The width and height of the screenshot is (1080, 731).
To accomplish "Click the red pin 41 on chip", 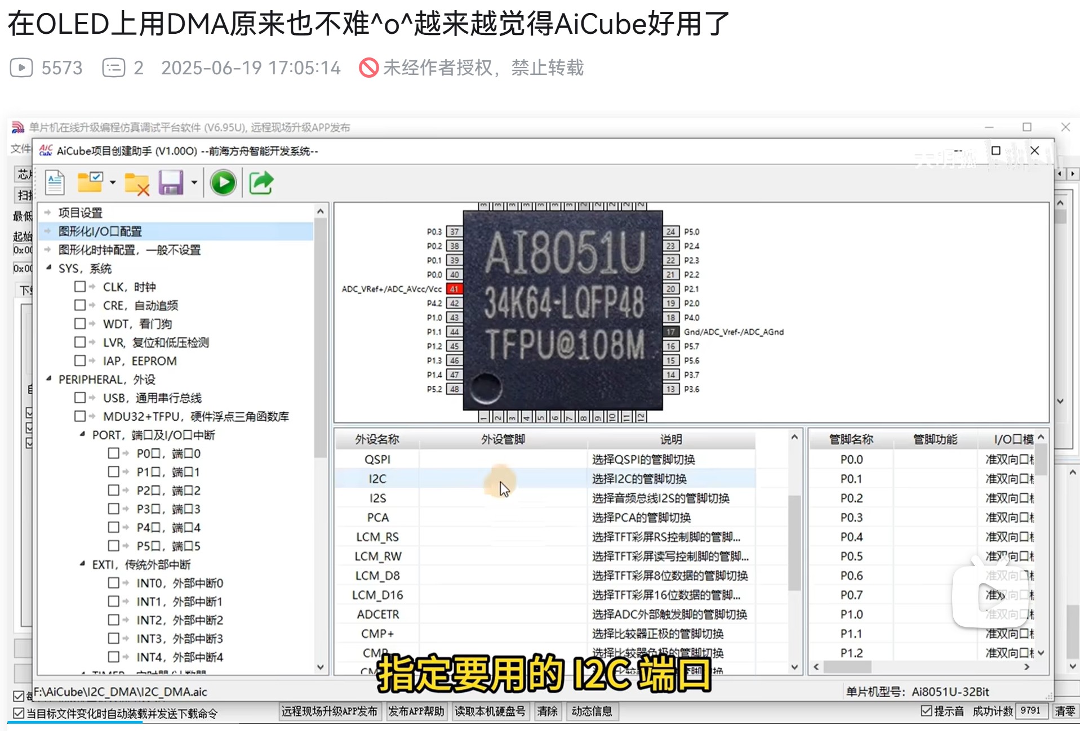I will point(454,289).
